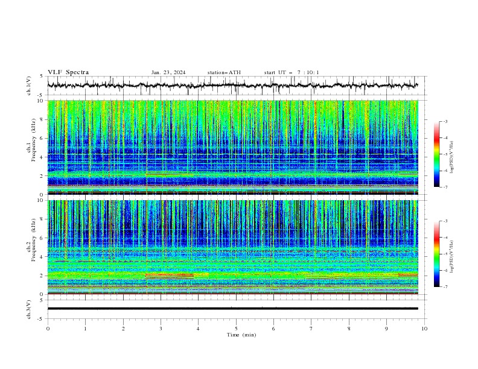
Task: Click the "-7" label on the ch.2 colorbar
Action: (445, 287)
